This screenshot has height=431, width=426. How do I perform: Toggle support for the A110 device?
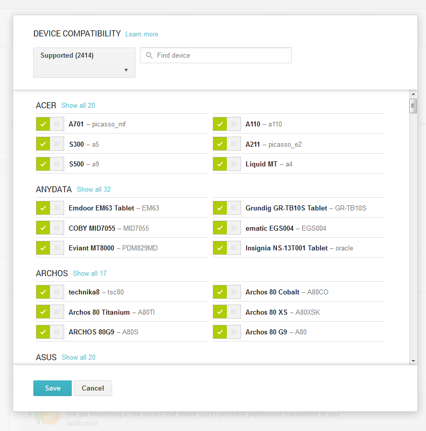tap(226, 124)
